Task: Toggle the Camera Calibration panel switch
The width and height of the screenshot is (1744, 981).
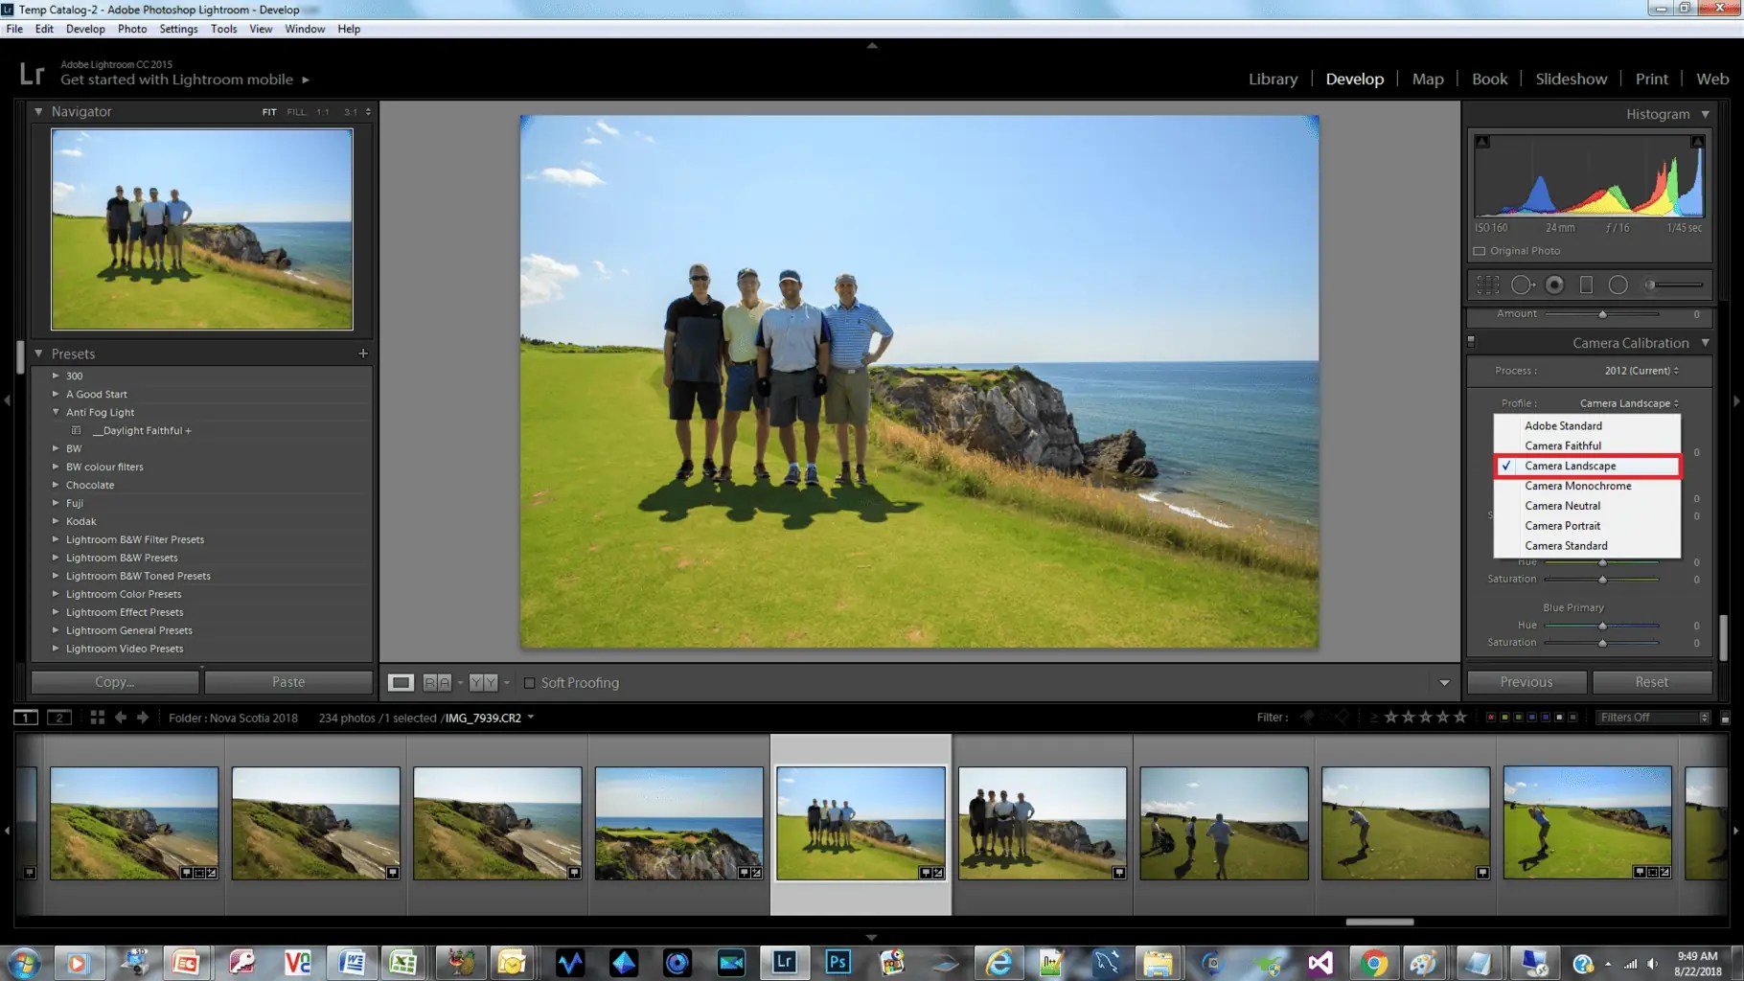Action: (1472, 342)
